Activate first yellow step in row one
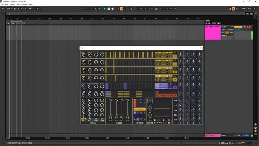Viewport: 259px width, 146px height. pos(106,54)
